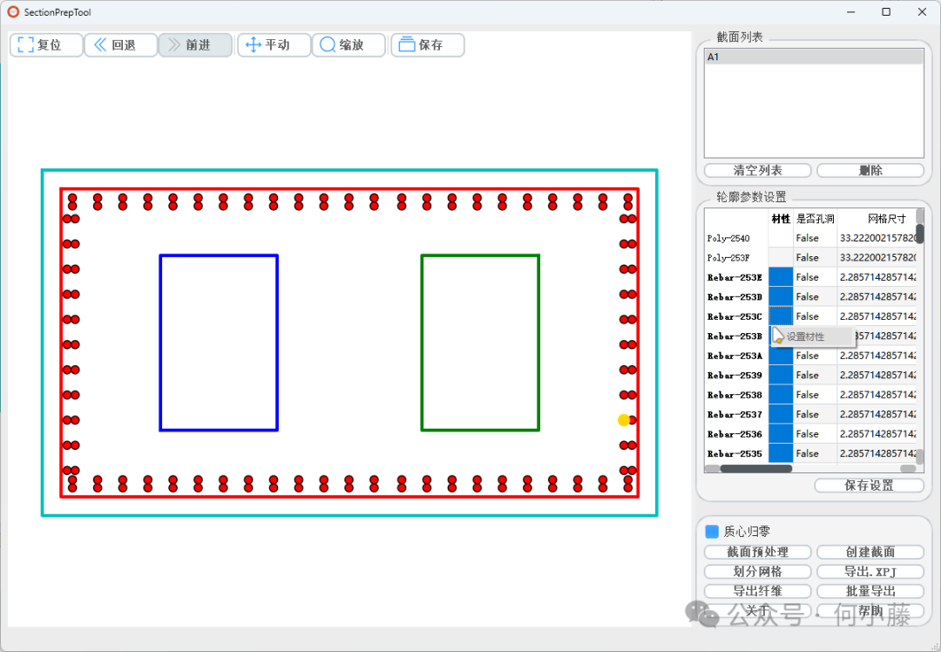Screen dimensions: 941x652
Task: Maximize the SectionPrepTool window
Action: [x=886, y=12]
